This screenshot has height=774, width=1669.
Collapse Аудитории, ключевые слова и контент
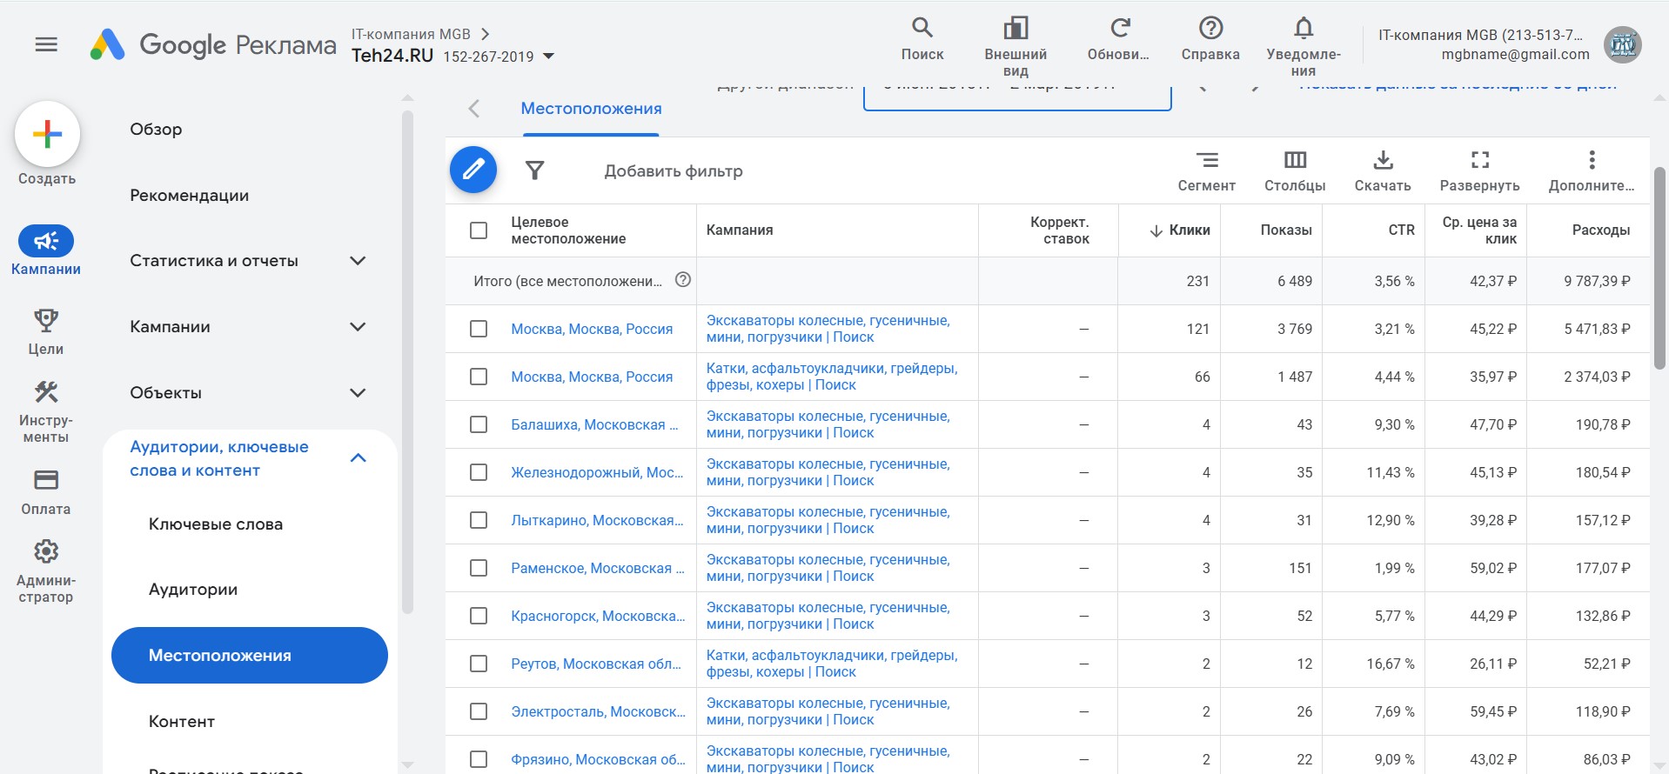[x=358, y=458]
